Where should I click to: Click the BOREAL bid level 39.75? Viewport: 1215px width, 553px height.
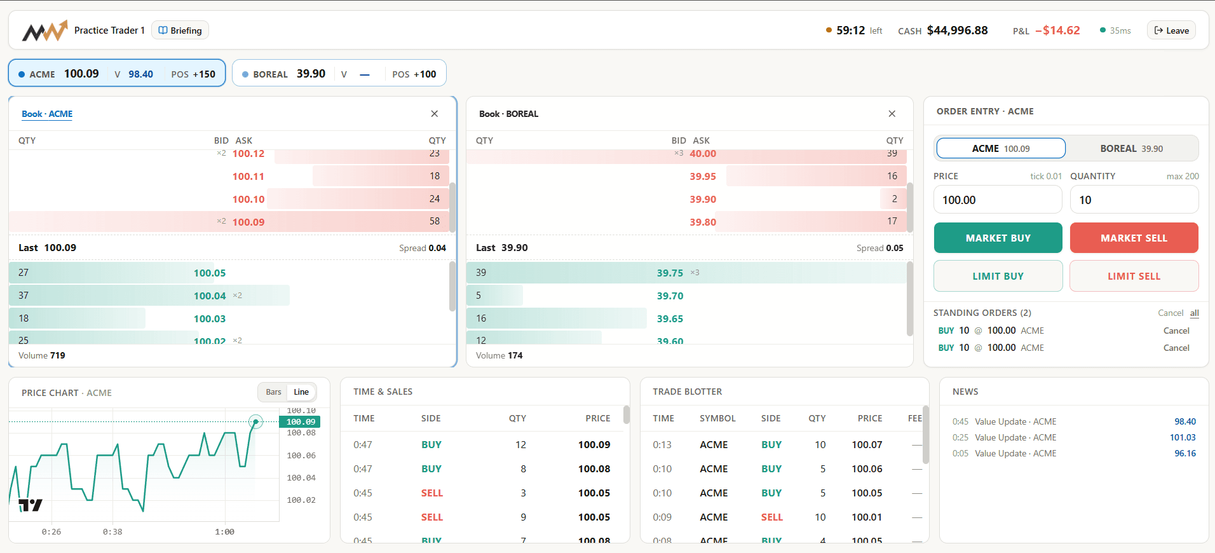(686, 273)
